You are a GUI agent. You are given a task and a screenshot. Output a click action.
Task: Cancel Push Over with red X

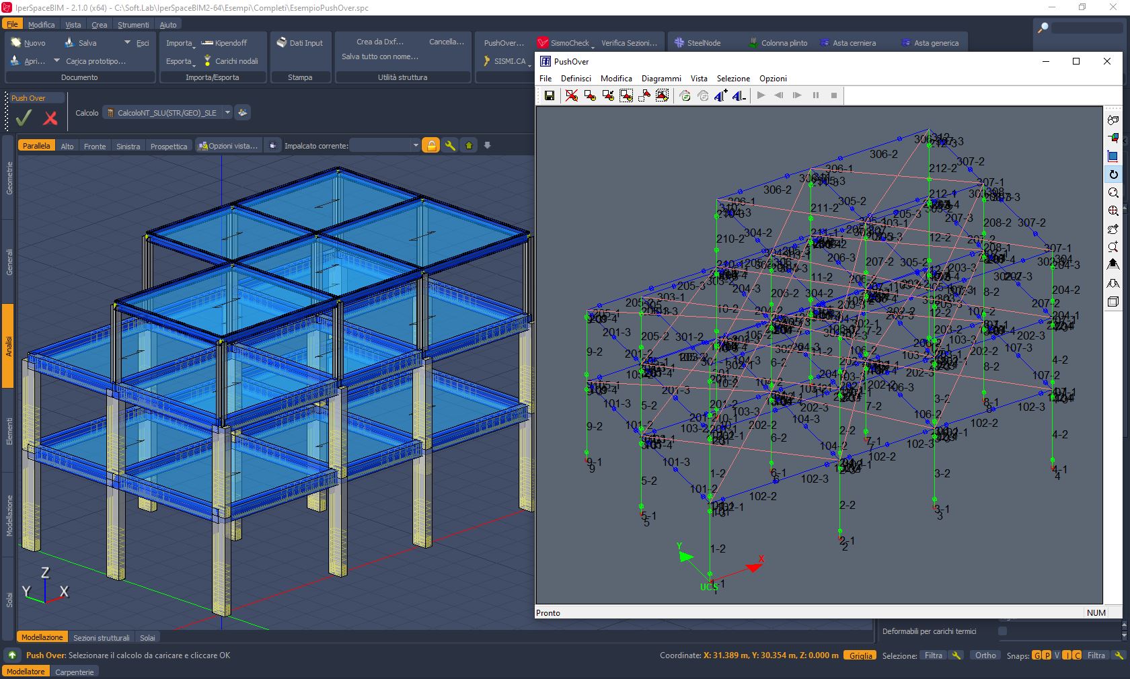[x=50, y=118]
